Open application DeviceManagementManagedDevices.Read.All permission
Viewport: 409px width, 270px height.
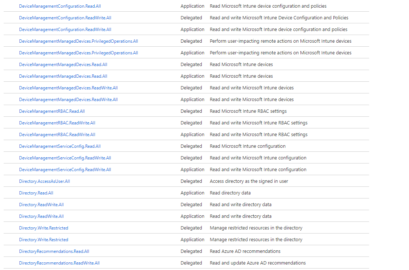click(x=63, y=76)
